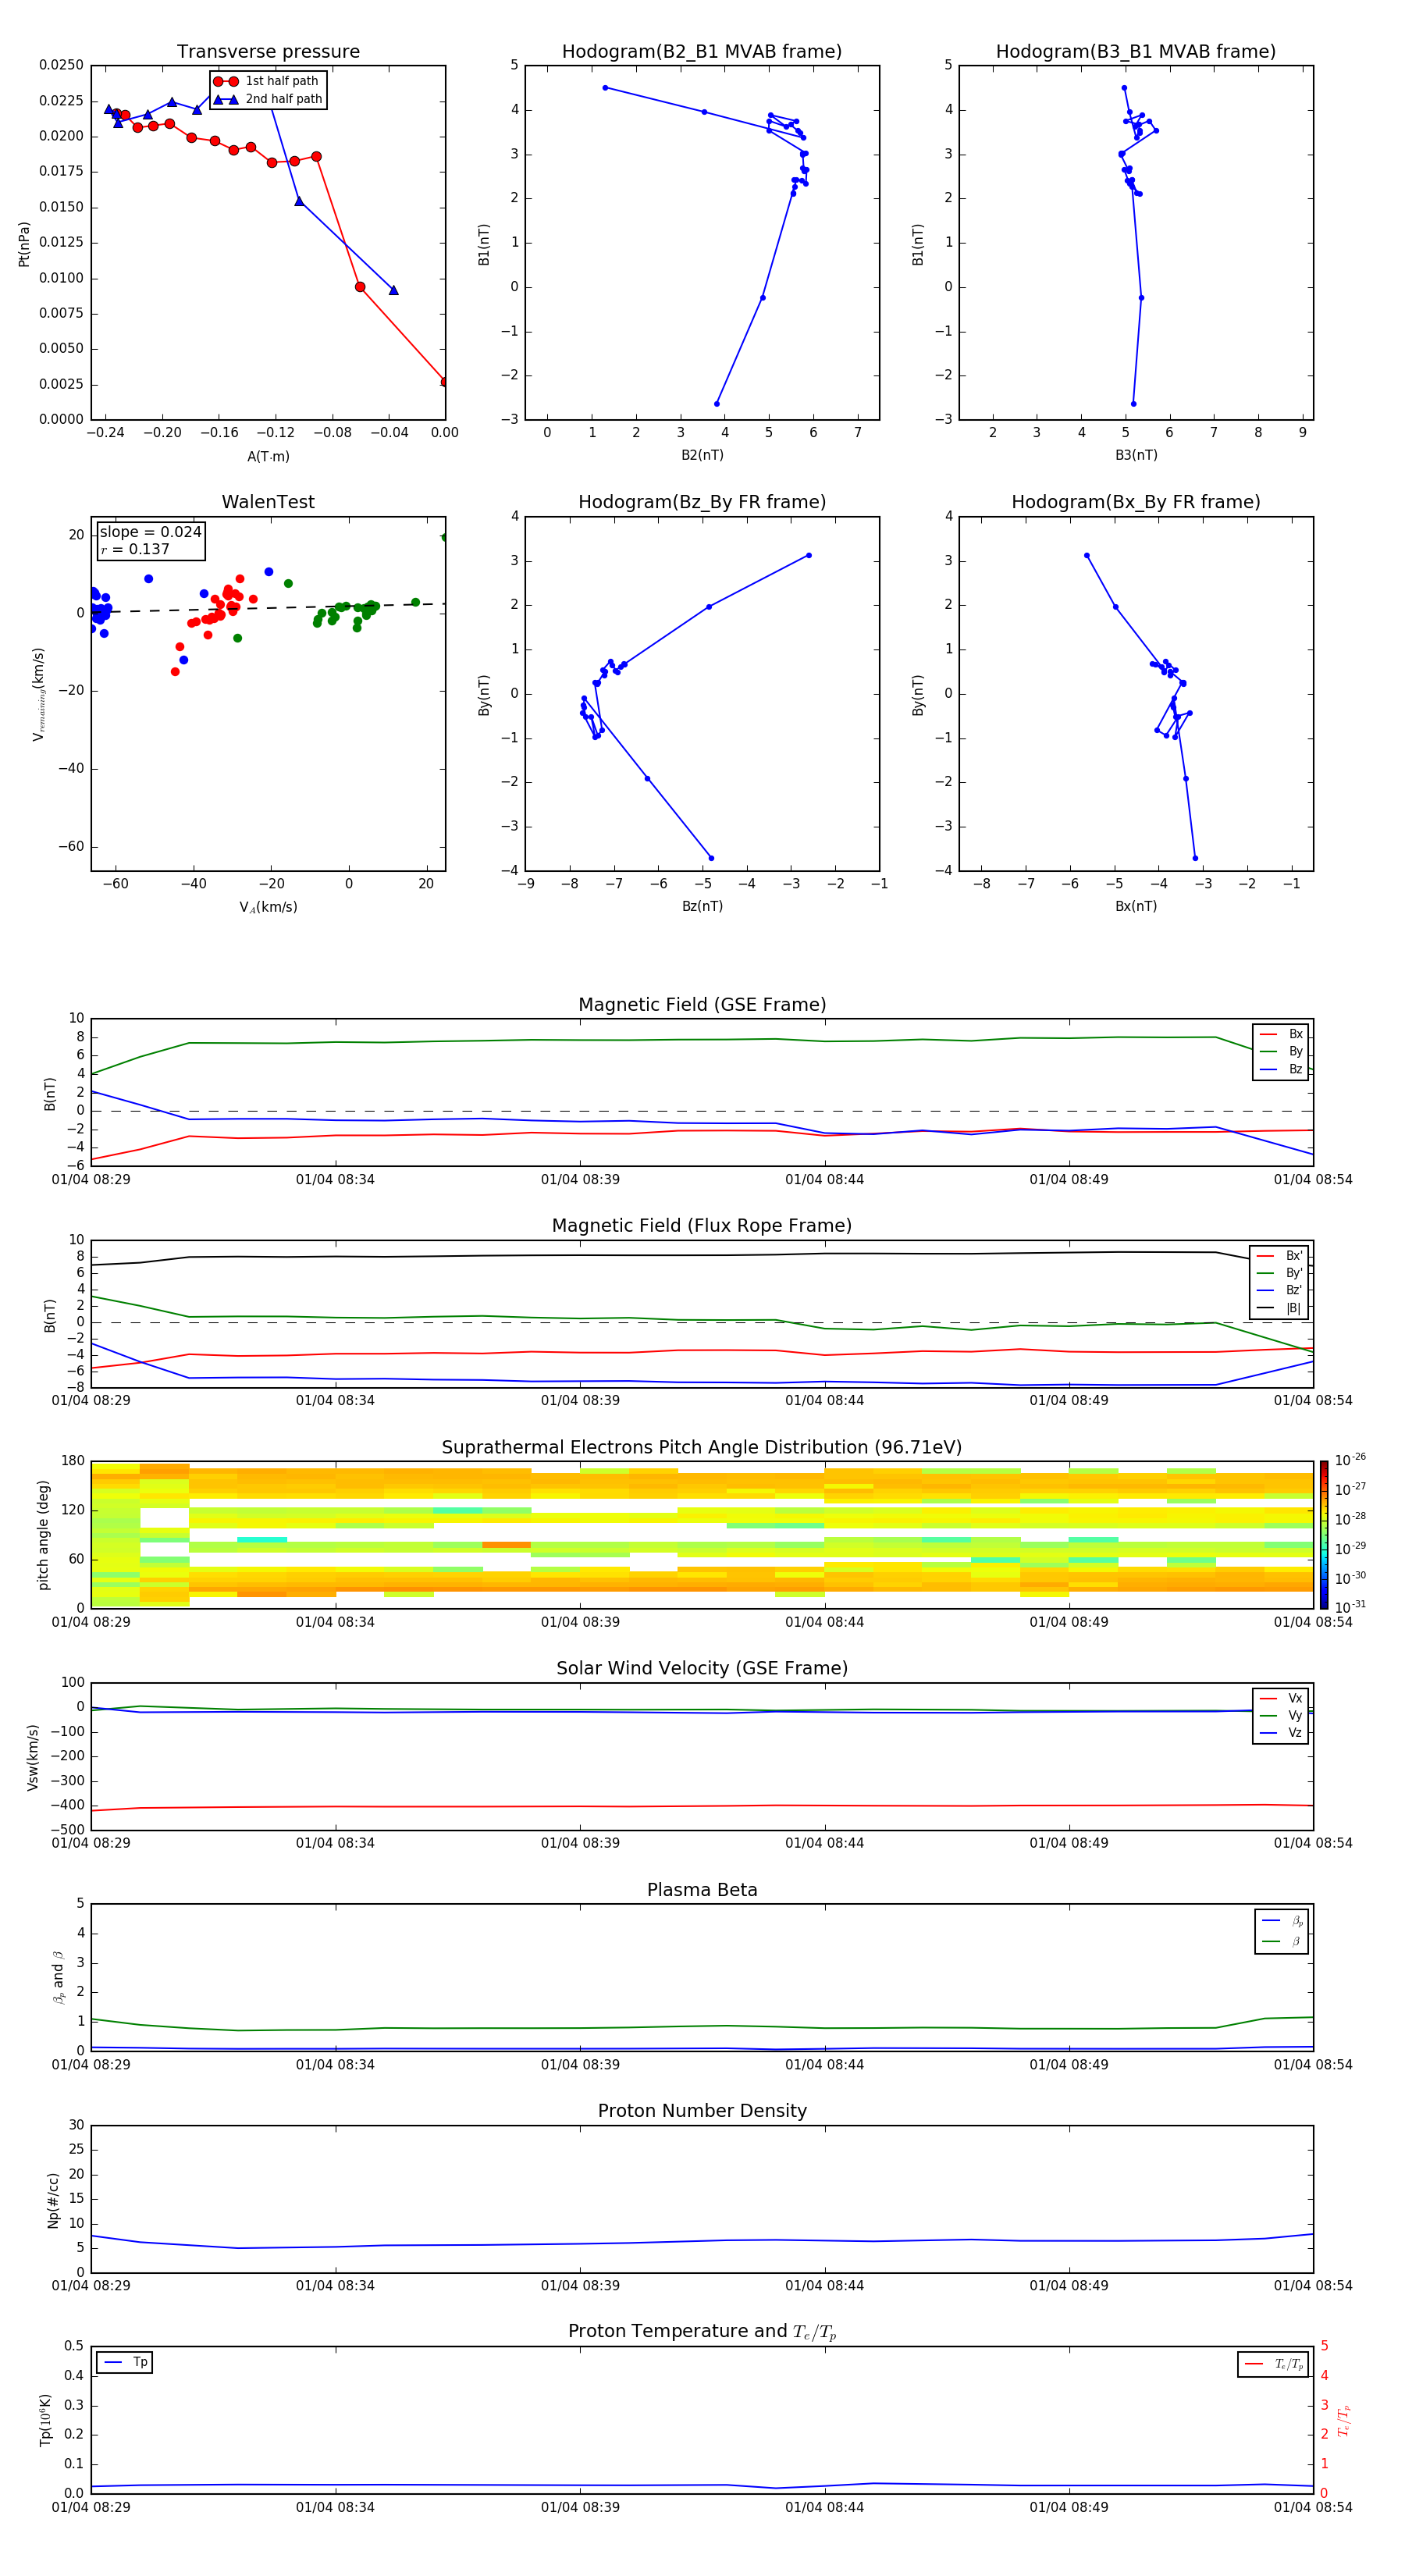
Task: Click 'Magnetic Field (Flux Rope Frame)' title
Action: [x=702, y=1225]
